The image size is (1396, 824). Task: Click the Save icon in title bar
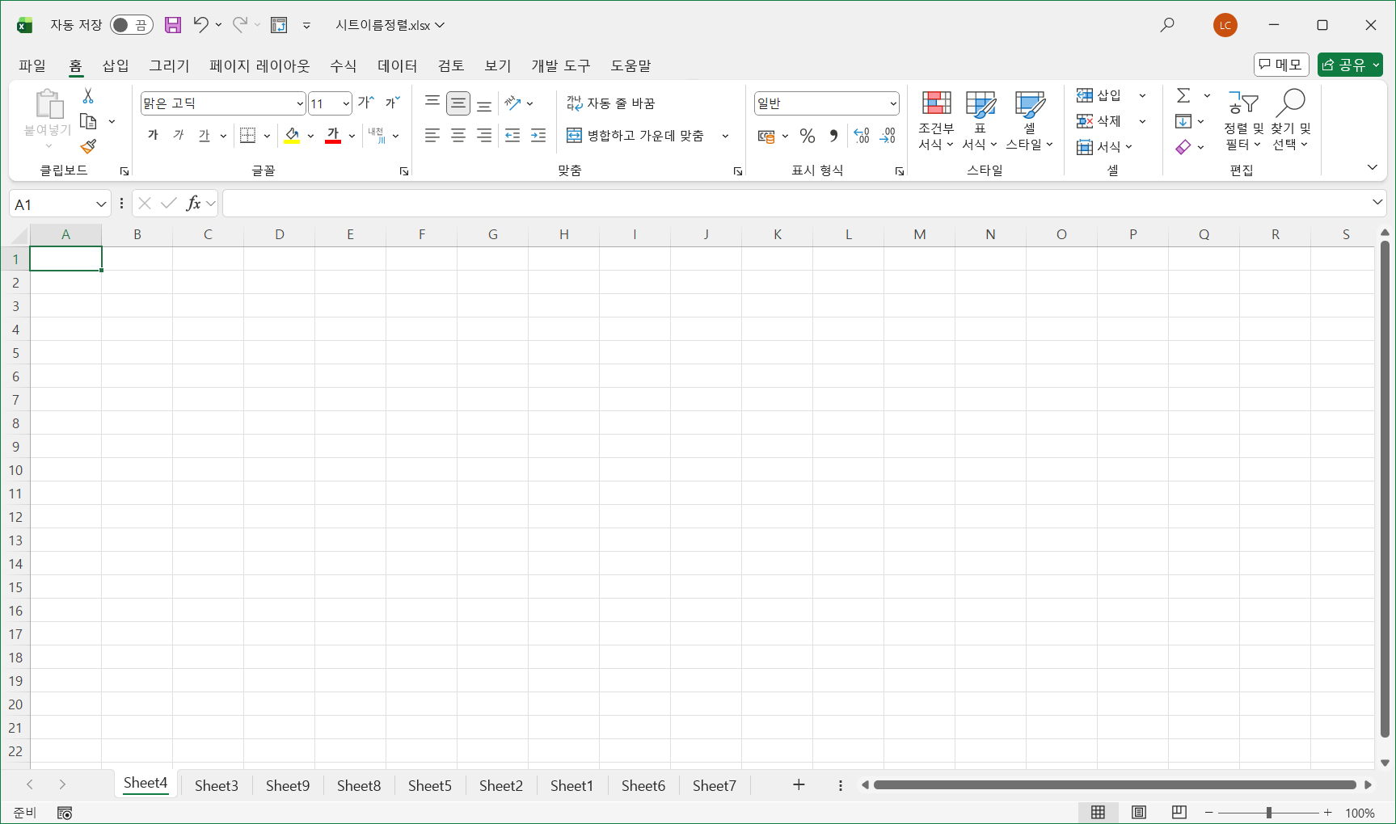click(173, 25)
